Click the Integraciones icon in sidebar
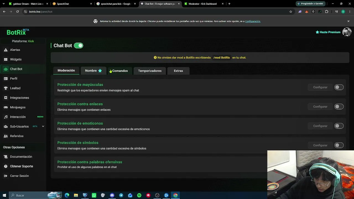 pyautogui.click(x=6, y=98)
